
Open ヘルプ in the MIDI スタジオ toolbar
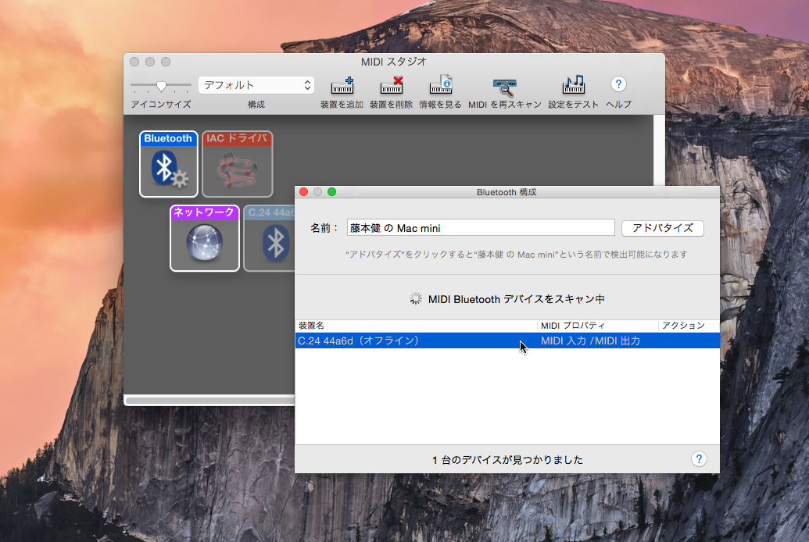point(618,84)
